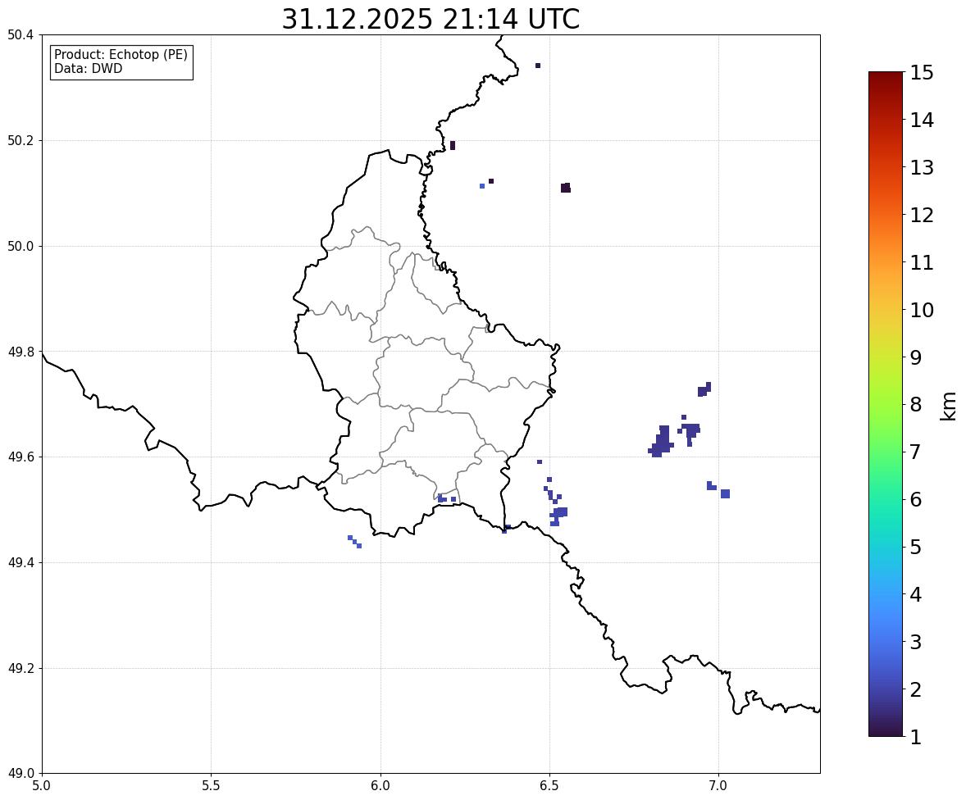Click the latitude label '50.0'
The image size is (966, 800).
tap(20, 247)
